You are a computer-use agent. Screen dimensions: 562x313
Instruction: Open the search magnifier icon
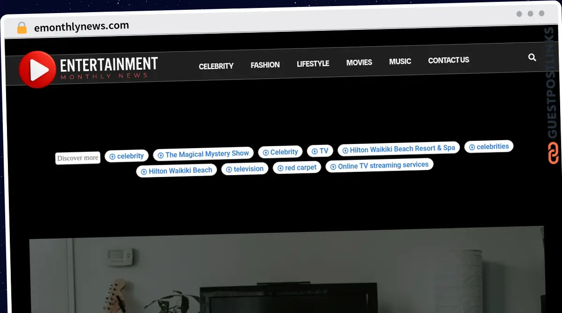[532, 57]
